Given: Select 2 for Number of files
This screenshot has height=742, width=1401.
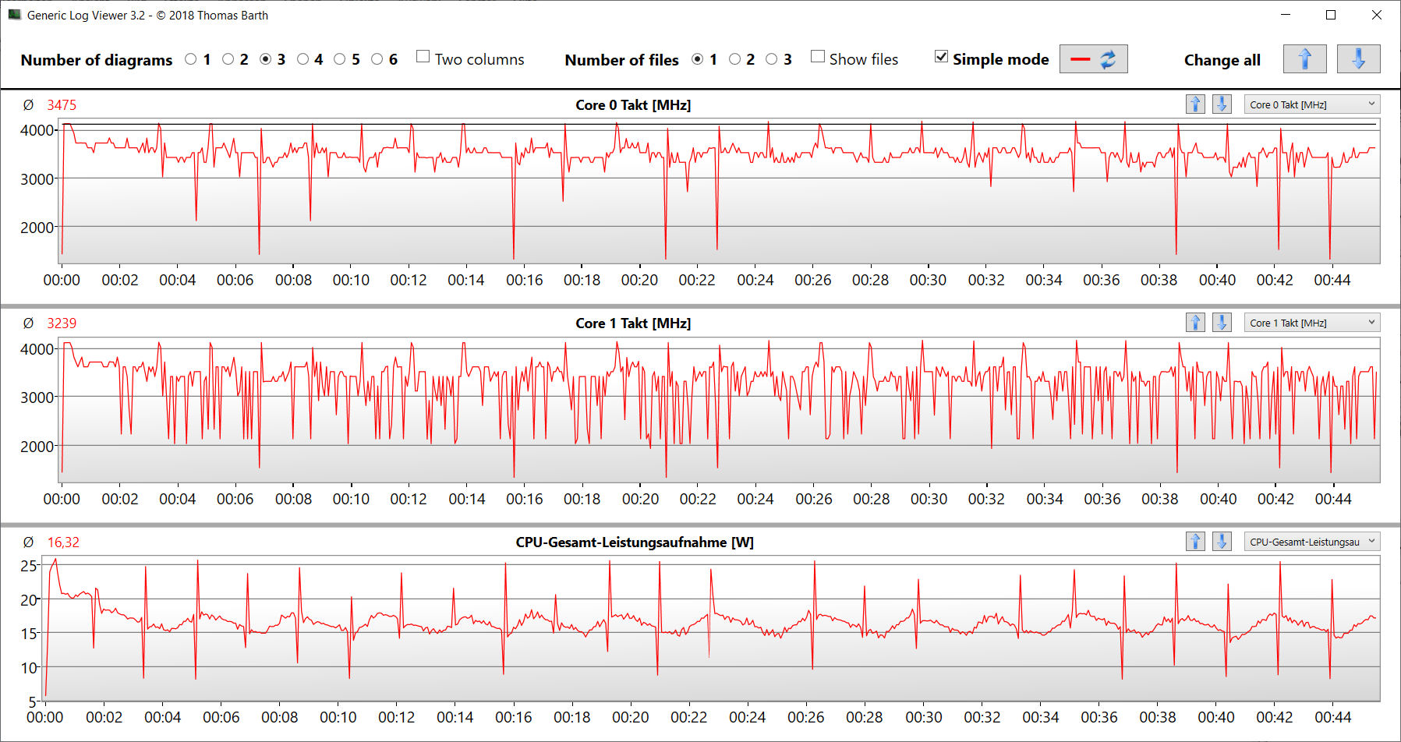Looking at the screenshot, I should tap(734, 59).
